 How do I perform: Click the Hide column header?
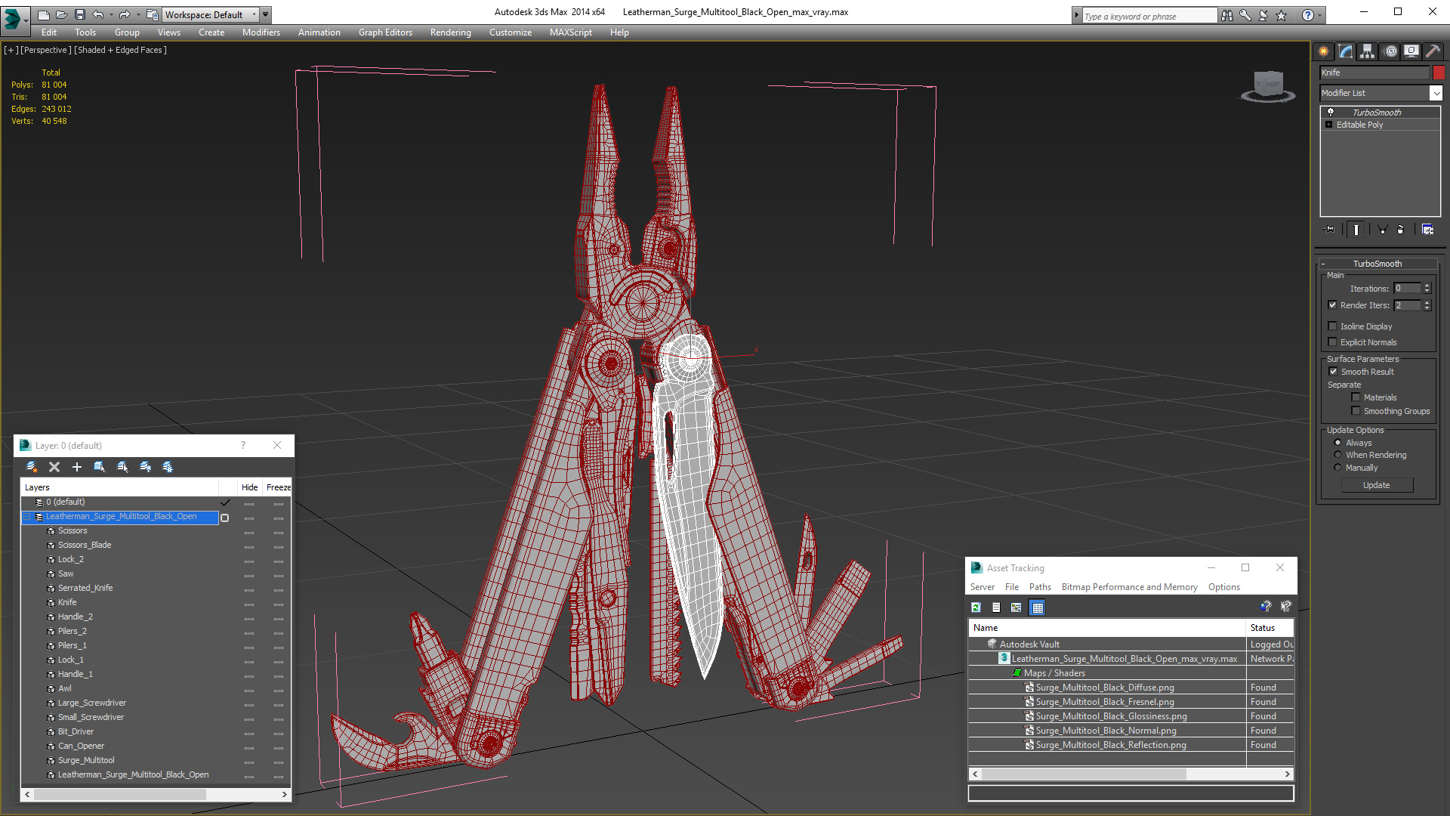(249, 487)
